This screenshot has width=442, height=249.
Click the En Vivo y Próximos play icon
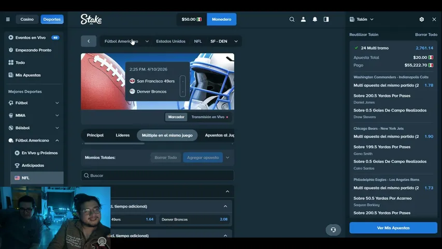click(17, 153)
